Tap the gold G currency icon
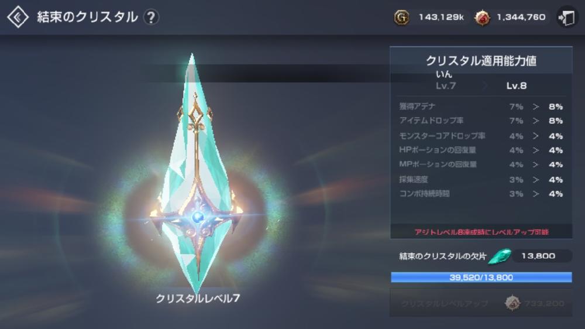Image resolution: width=585 pixels, height=329 pixels. pos(401,17)
